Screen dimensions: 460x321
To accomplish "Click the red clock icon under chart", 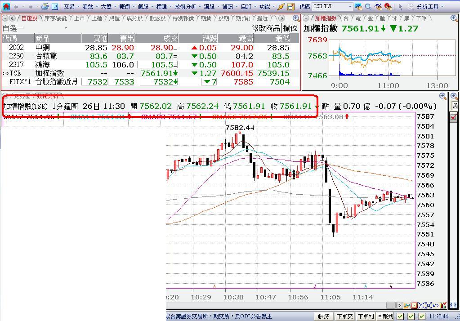I will (414, 305).
